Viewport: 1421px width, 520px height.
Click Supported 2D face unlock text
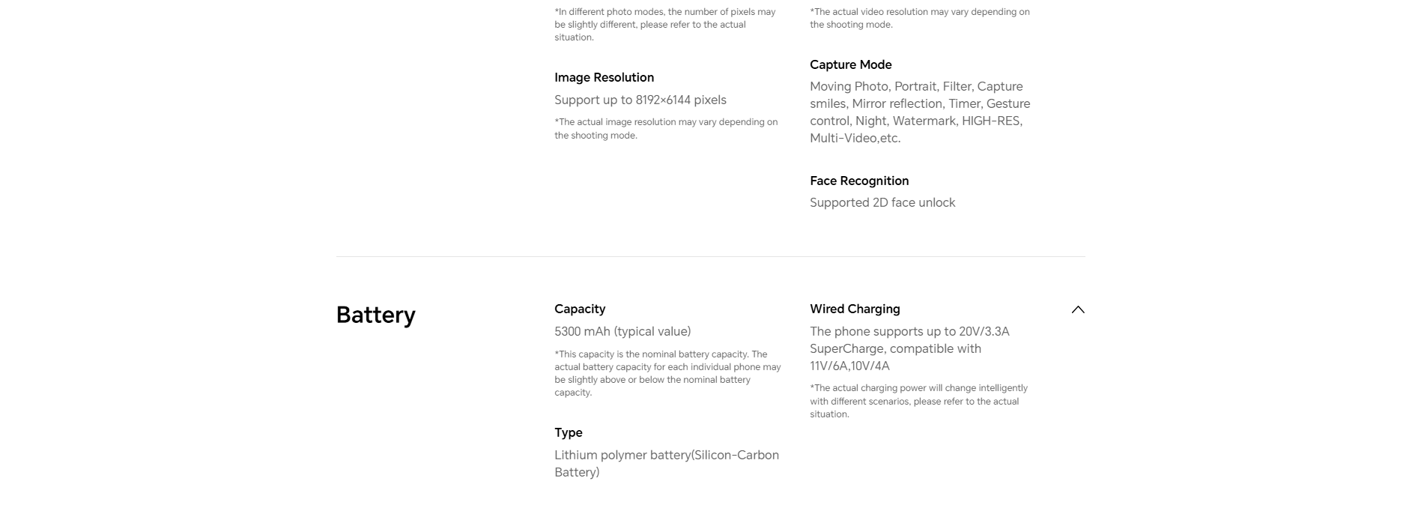(x=882, y=202)
